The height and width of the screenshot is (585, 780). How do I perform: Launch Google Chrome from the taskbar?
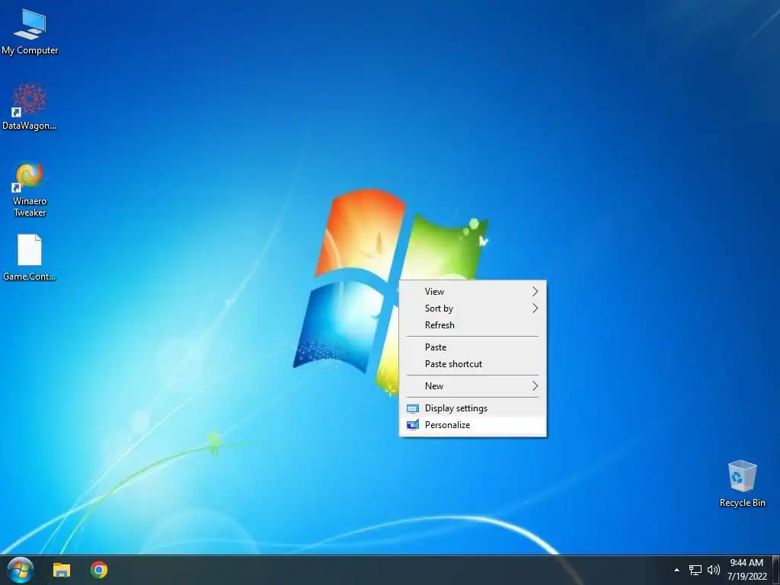[99, 570]
